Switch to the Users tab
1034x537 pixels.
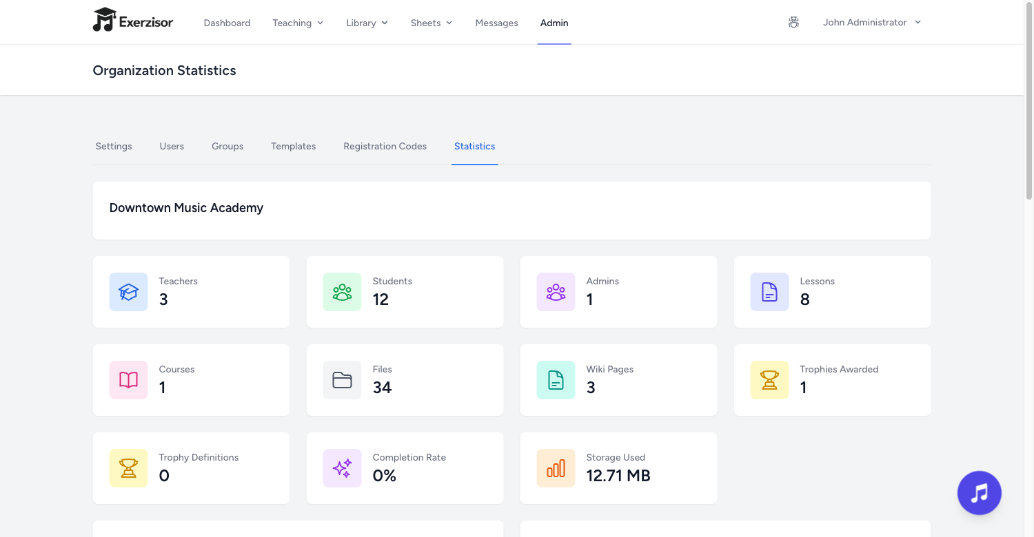tap(172, 146)
